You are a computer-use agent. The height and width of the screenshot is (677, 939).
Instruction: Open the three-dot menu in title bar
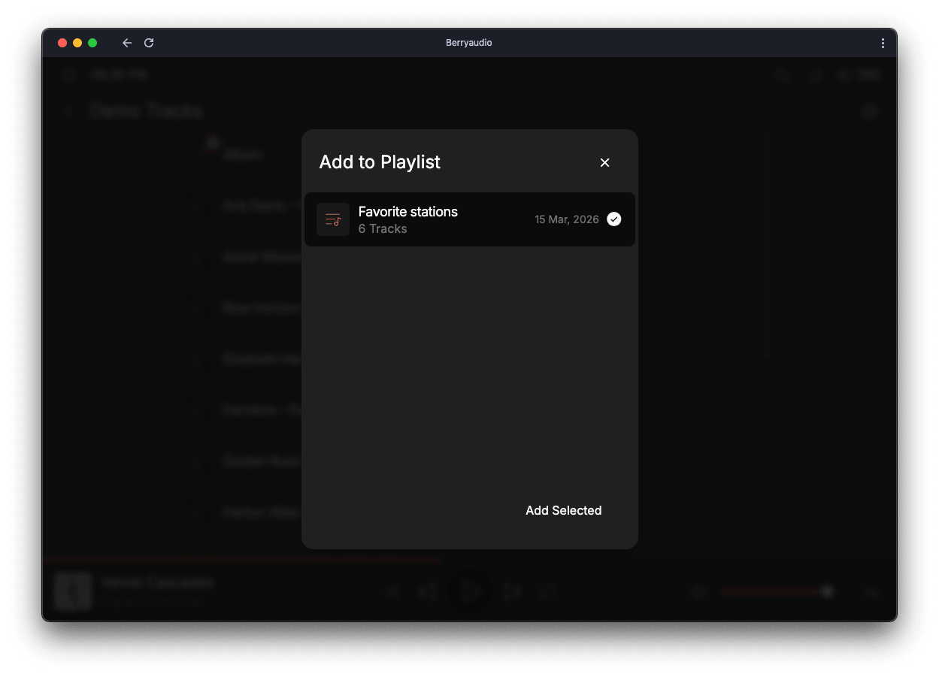coord(883,43)
